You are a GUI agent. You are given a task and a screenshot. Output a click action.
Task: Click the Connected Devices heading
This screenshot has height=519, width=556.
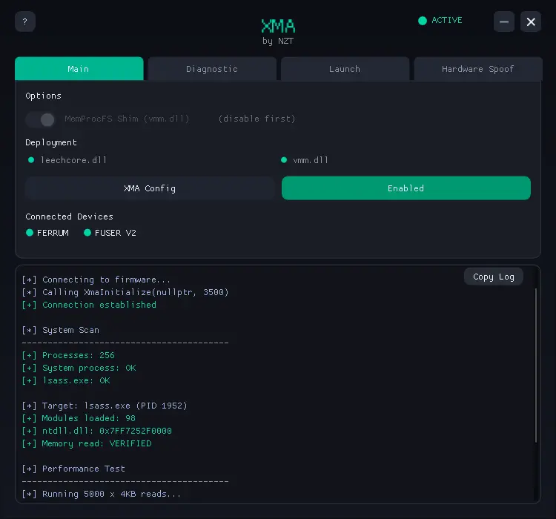(69, 216)
